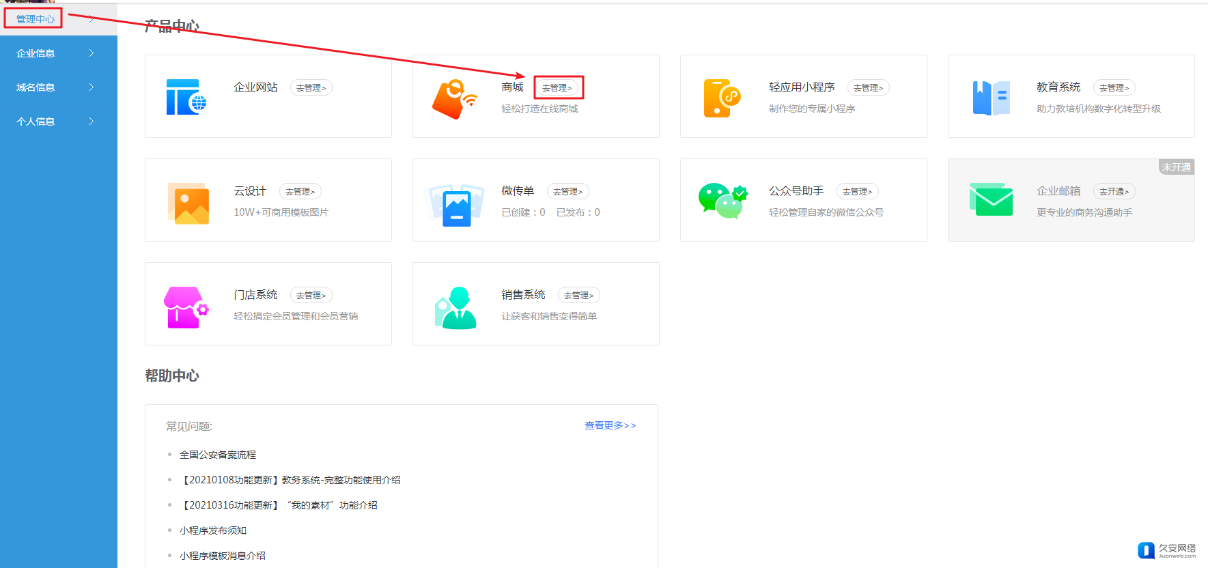1208x568 pixels.
Task: Click the 商城 shopping tag icon
Action: click(454, 99)
